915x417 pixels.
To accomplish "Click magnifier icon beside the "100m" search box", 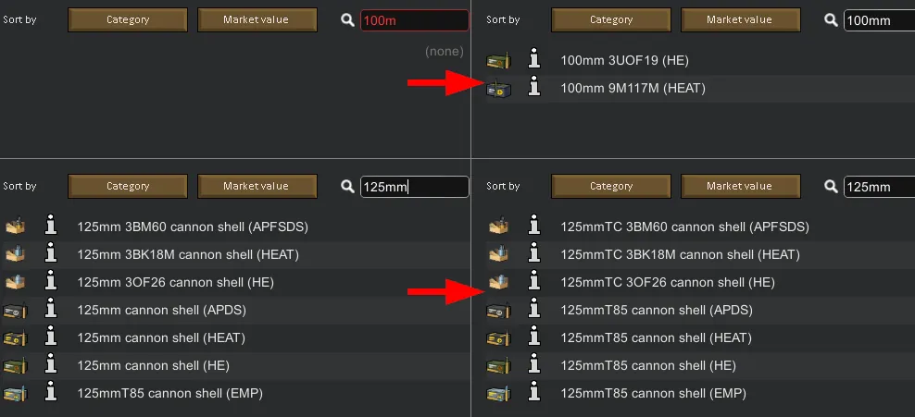I will [x=347, y=19].
